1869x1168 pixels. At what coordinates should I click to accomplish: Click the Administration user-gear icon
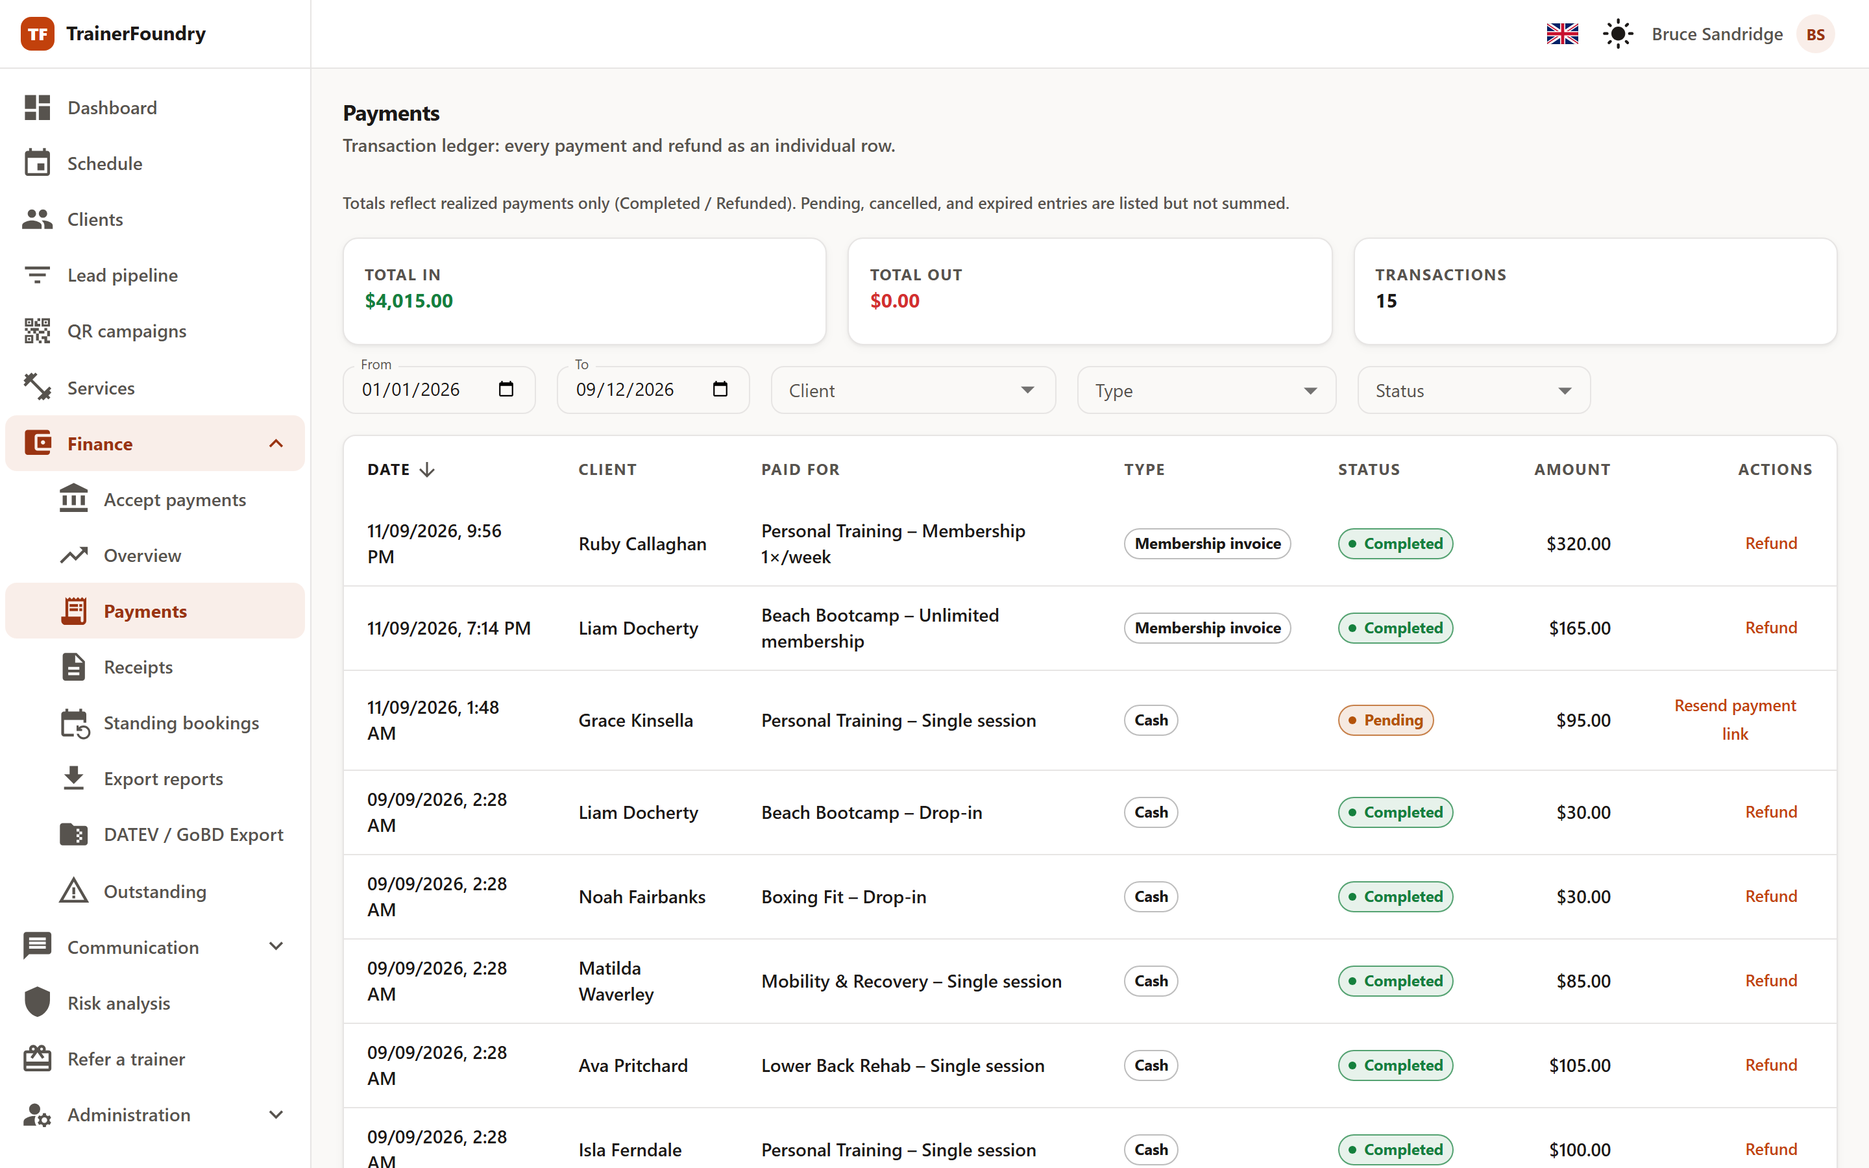point(37,1115)
